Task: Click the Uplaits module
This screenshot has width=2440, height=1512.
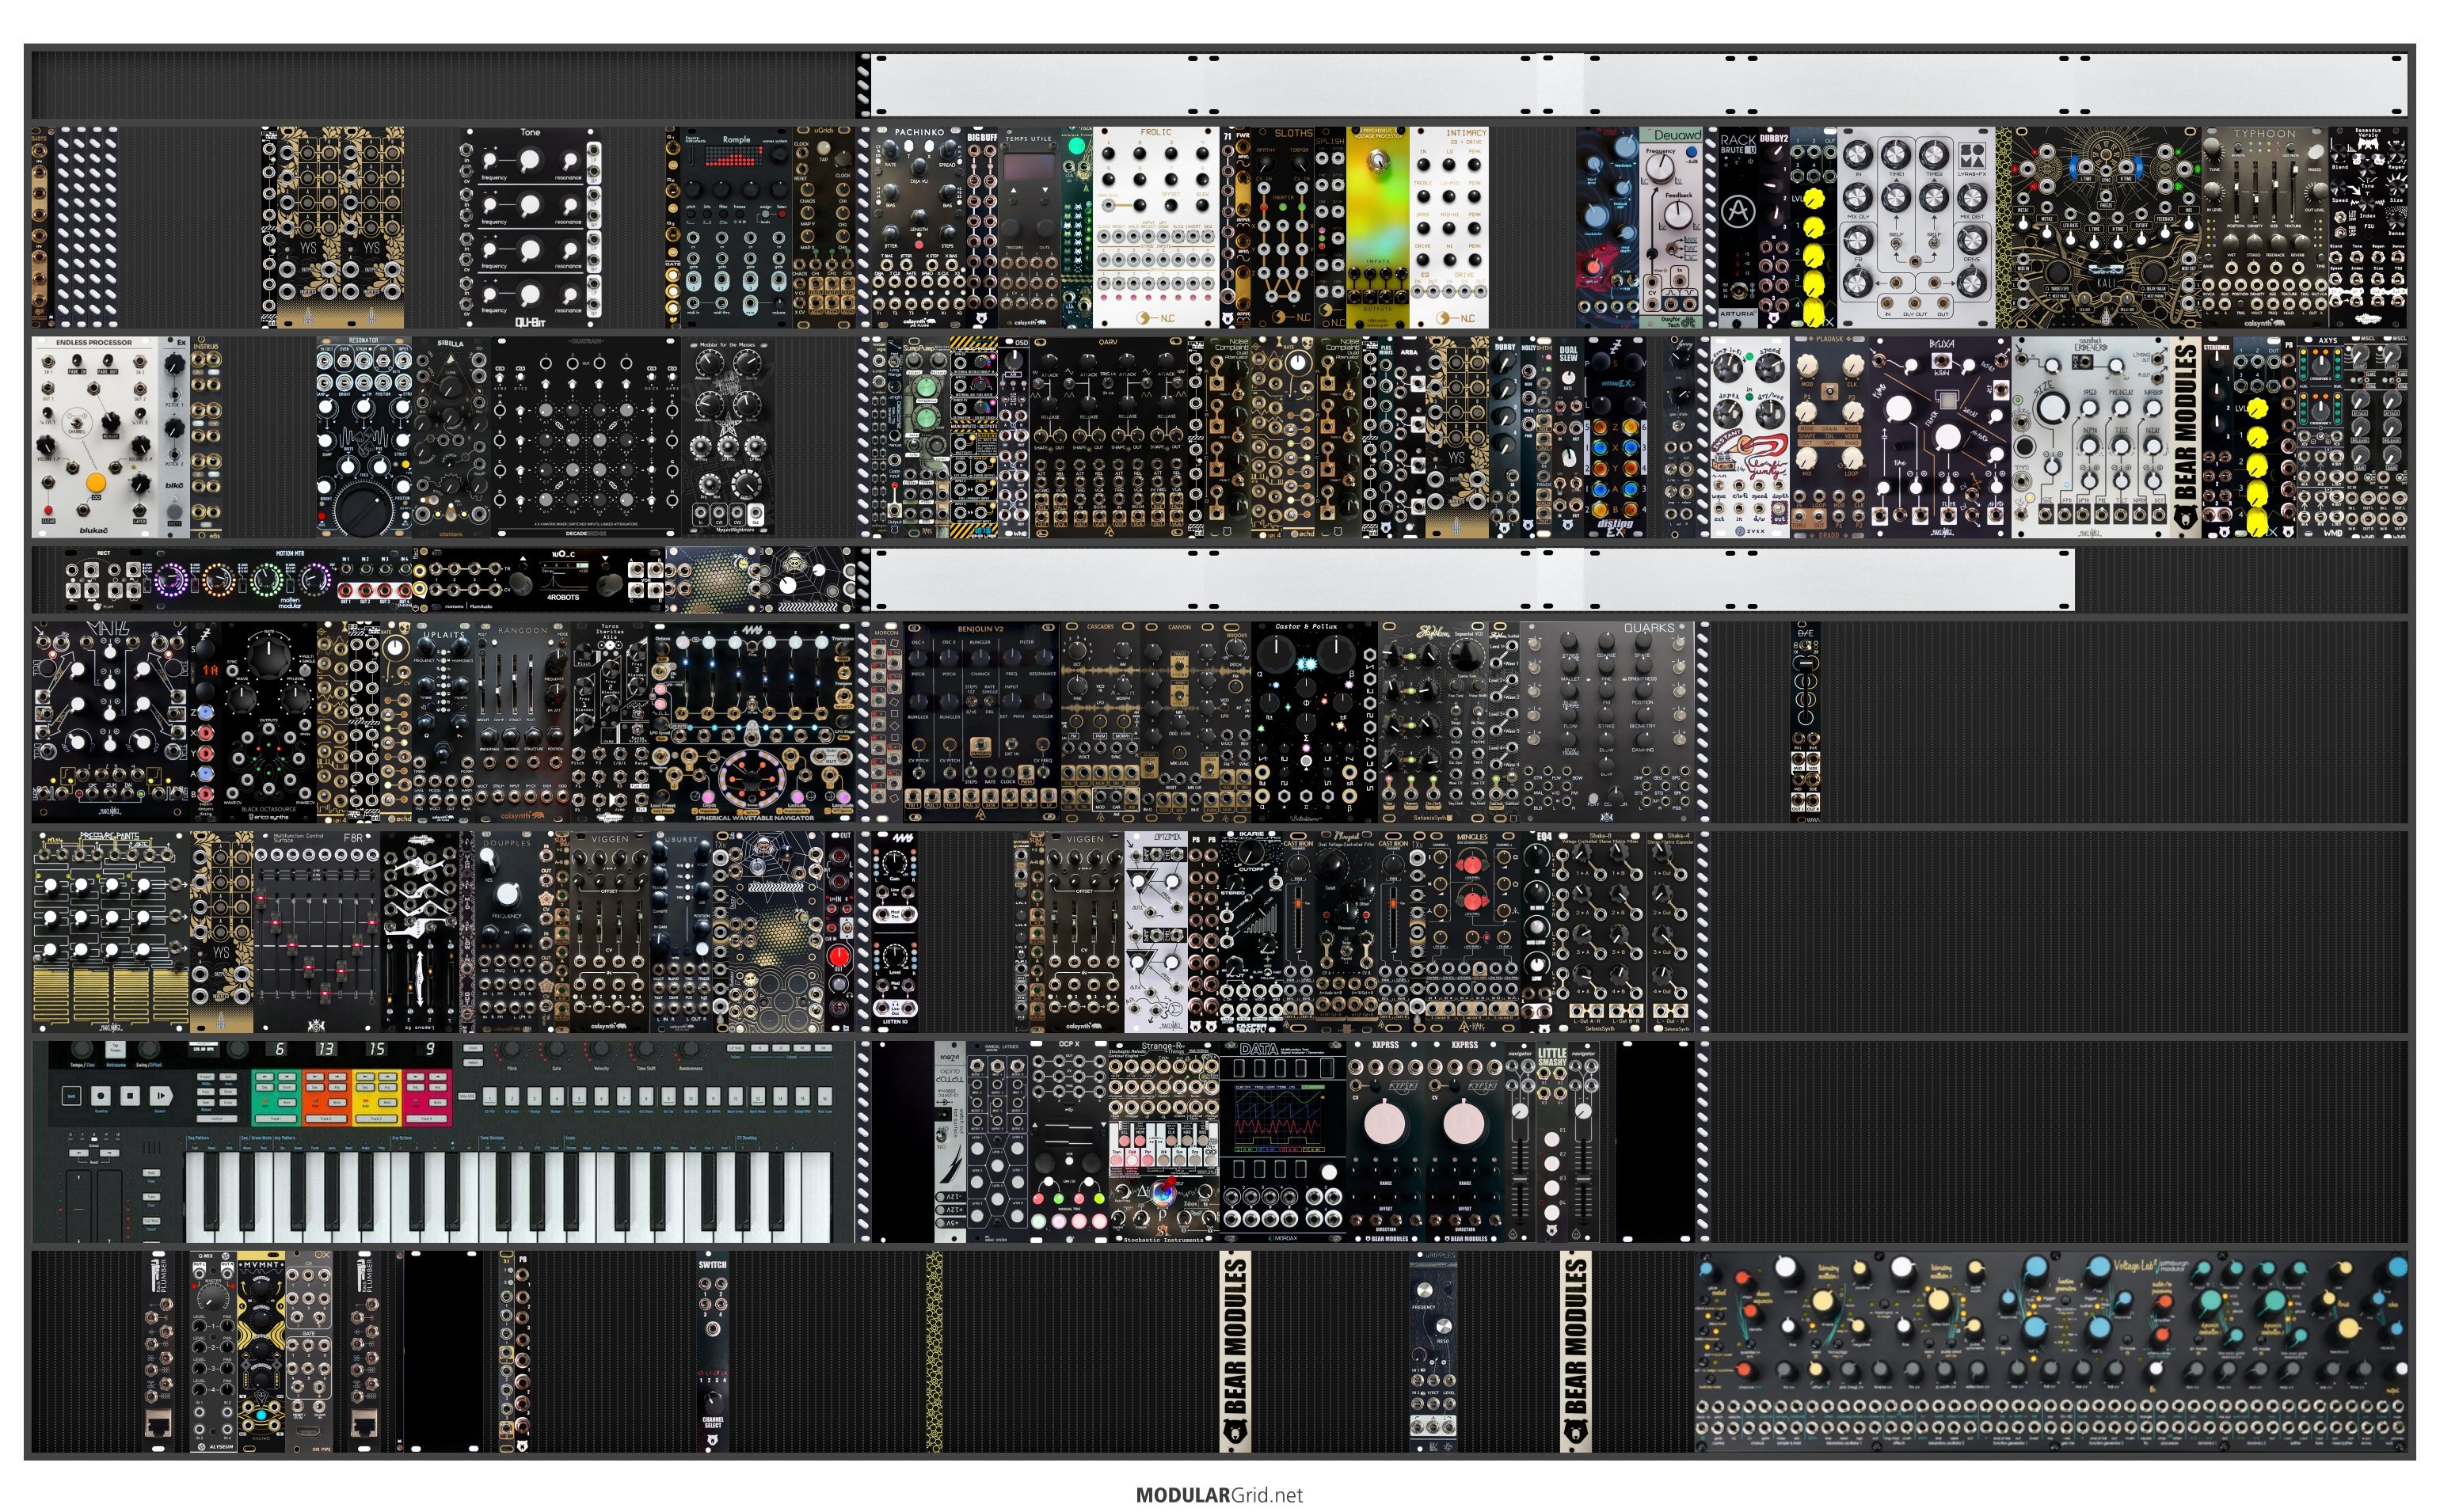Action: [443, 722]
